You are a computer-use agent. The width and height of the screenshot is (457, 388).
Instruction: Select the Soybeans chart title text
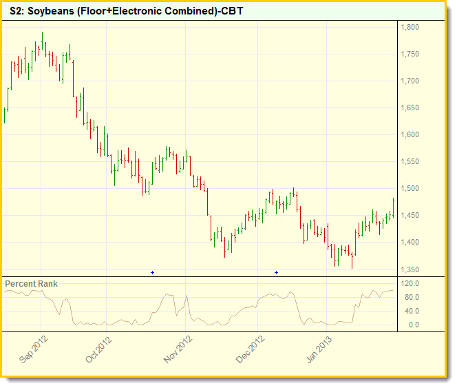pos(126,12)
